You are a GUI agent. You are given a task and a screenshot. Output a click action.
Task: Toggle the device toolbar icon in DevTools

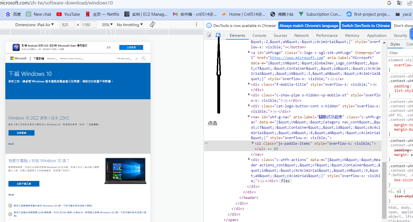tap(218, 35)
